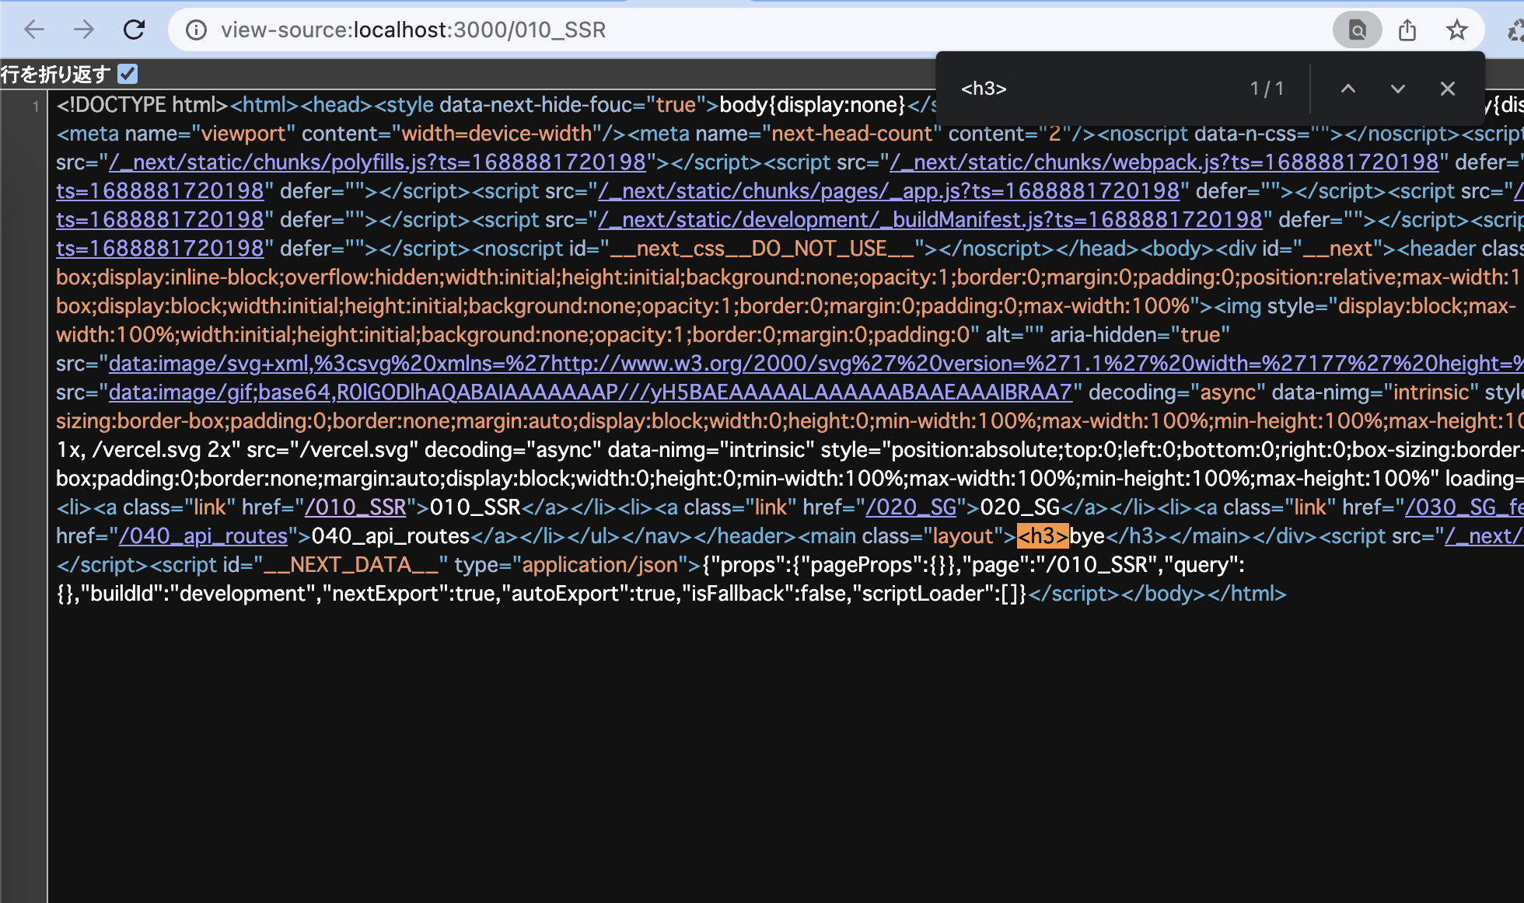The height and width of the screenshot is (903, 1524).
Task: Click the address bar URL text
Action: (x=413, y=30)
